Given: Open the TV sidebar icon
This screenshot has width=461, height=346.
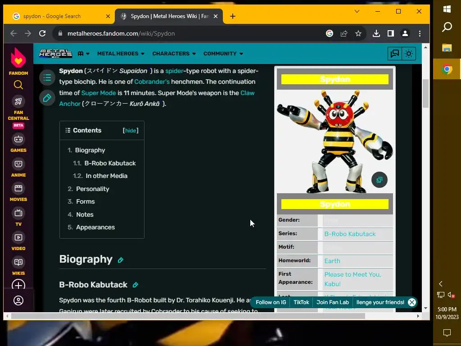Looking at the screenshot, I should tap(18, 213).
